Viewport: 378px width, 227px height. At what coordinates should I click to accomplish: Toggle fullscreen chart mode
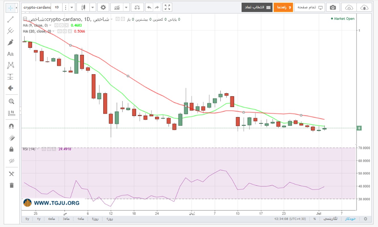pos(167,7)
